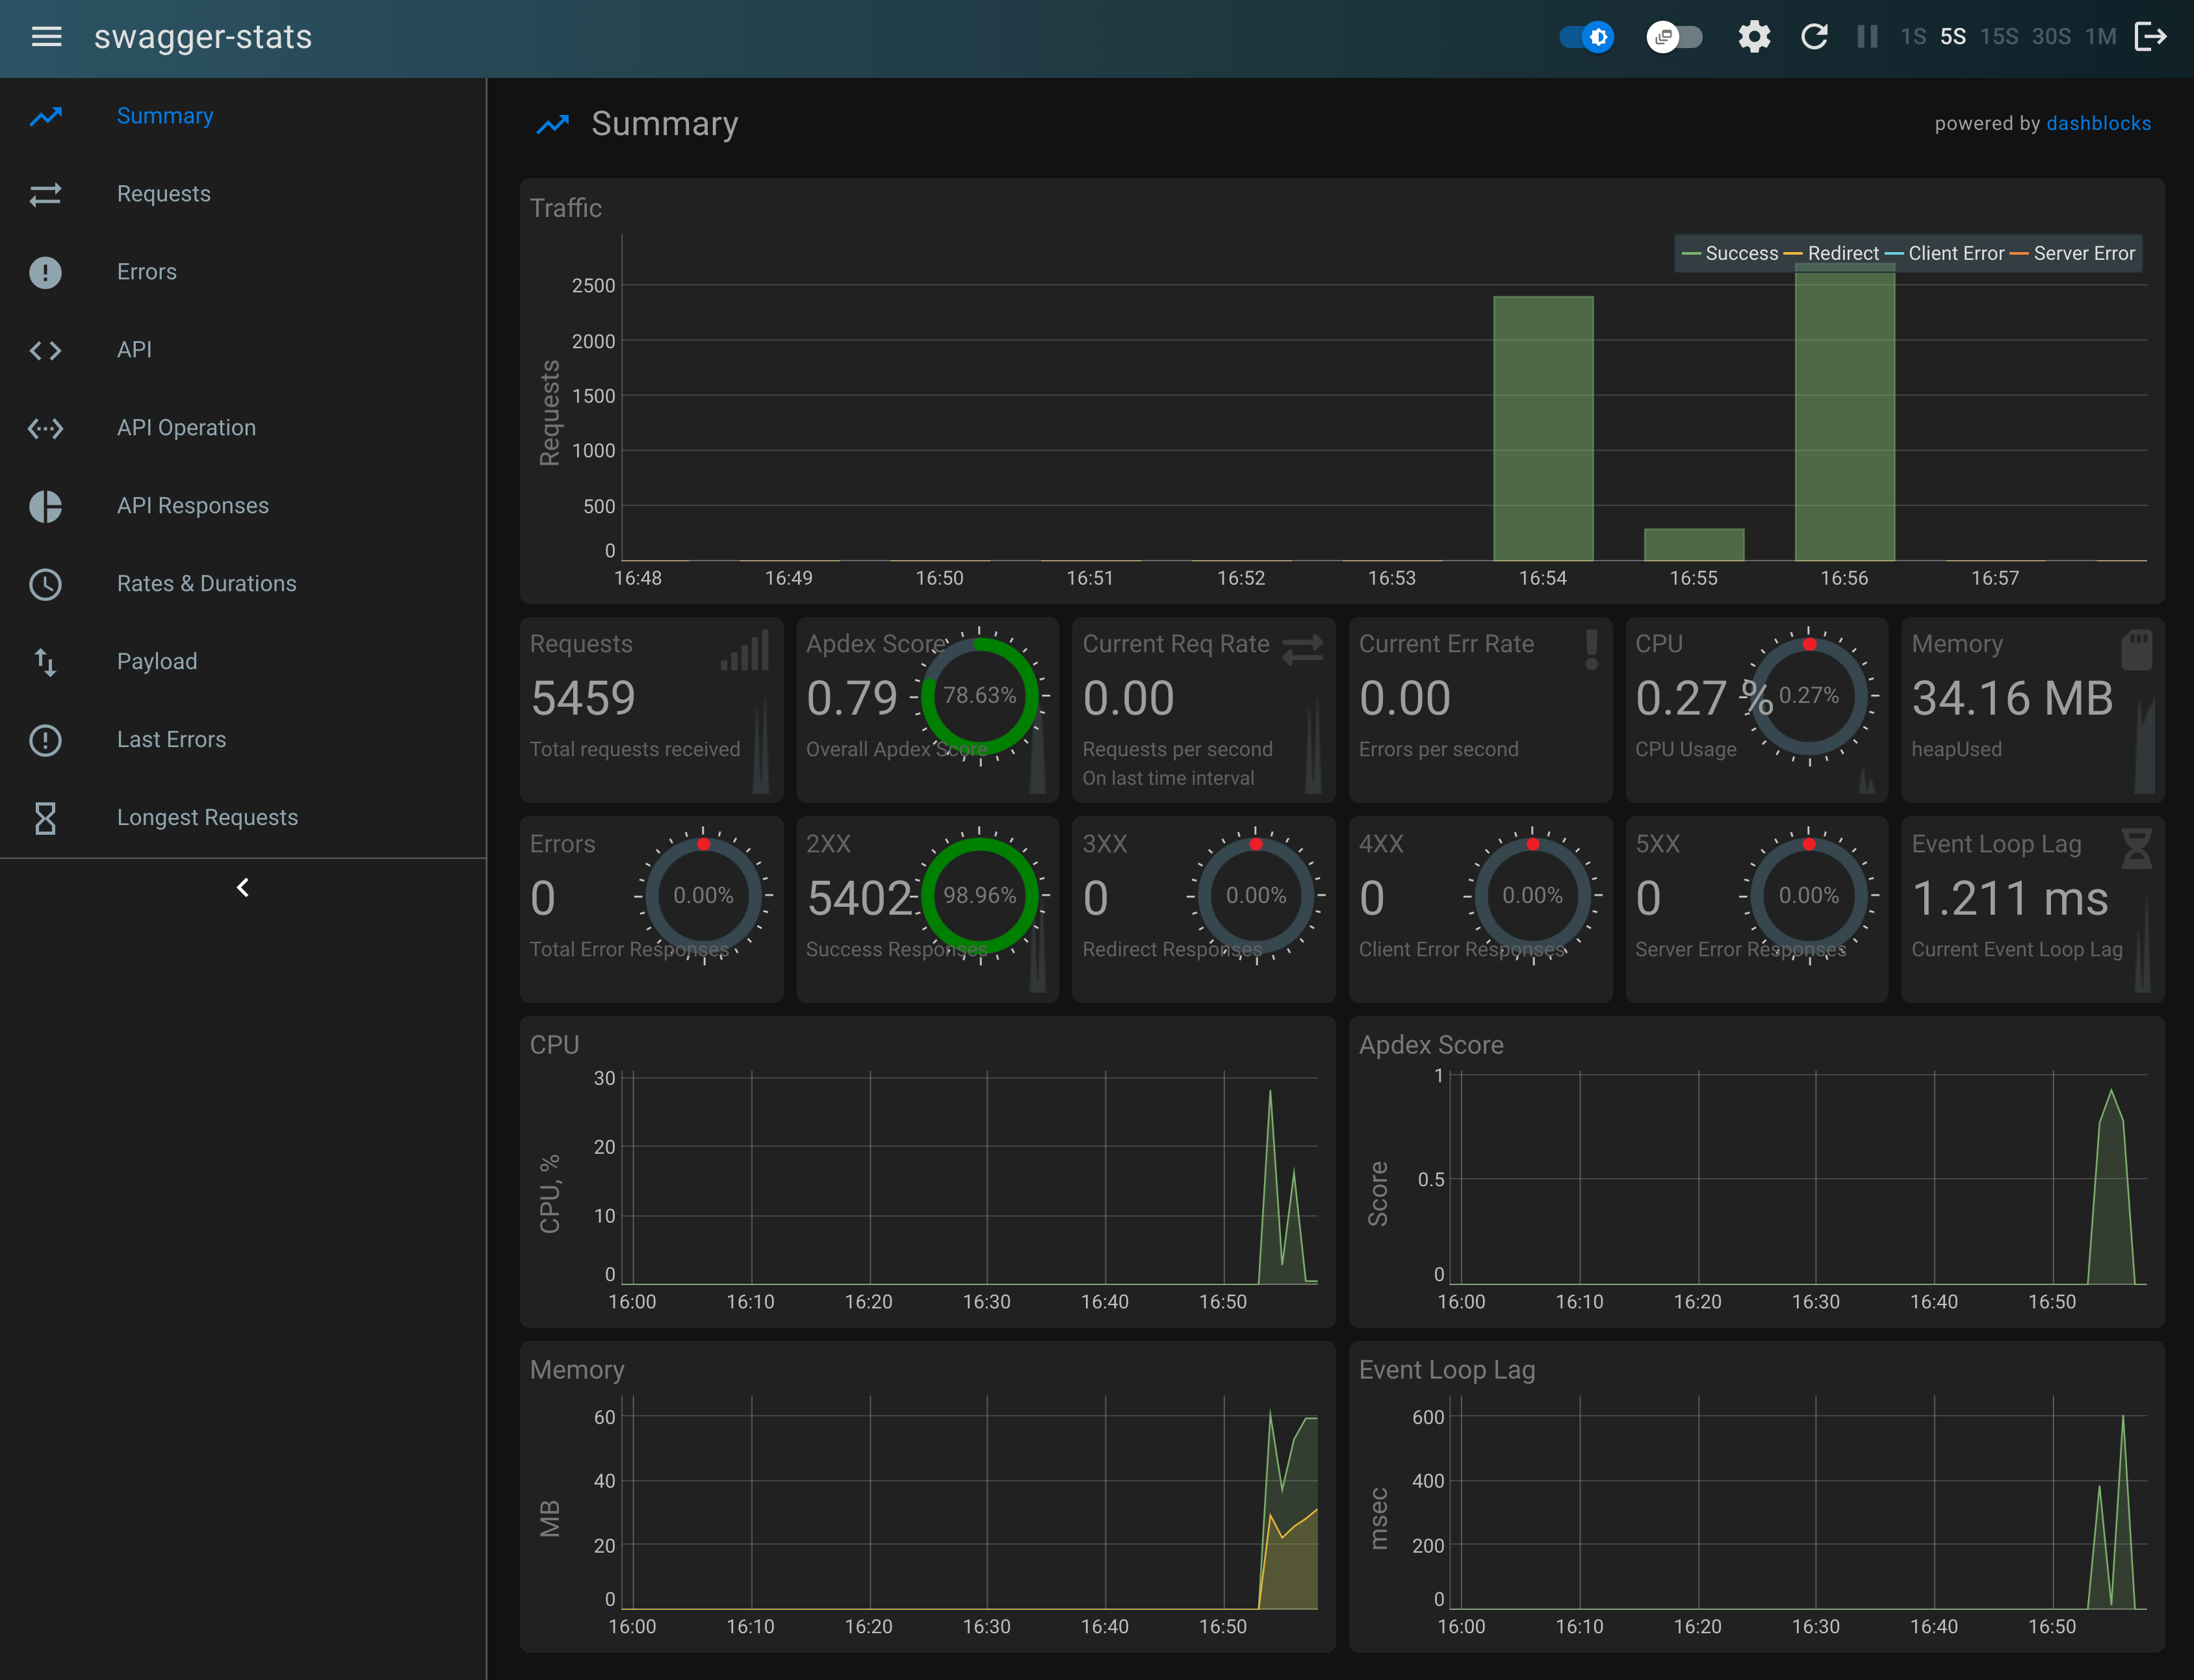Toggle the dark mode switch
This screenshot has width=2194, height=1680.
pyautogui.click(x=1586, y=37)
